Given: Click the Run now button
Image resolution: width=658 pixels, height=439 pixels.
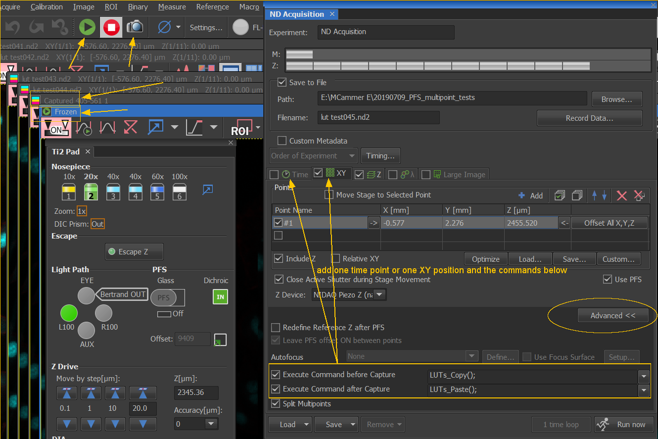Looking at the screenshot, I should pos(624,424).
